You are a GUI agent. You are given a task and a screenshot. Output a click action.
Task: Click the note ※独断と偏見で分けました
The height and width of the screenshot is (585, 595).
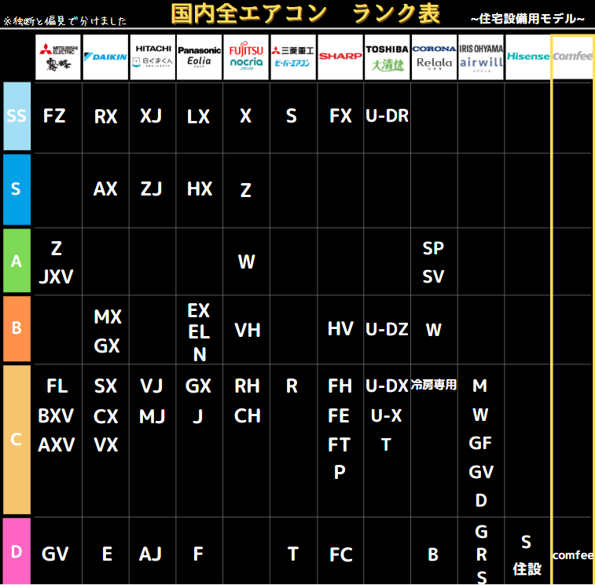[65, 21]
